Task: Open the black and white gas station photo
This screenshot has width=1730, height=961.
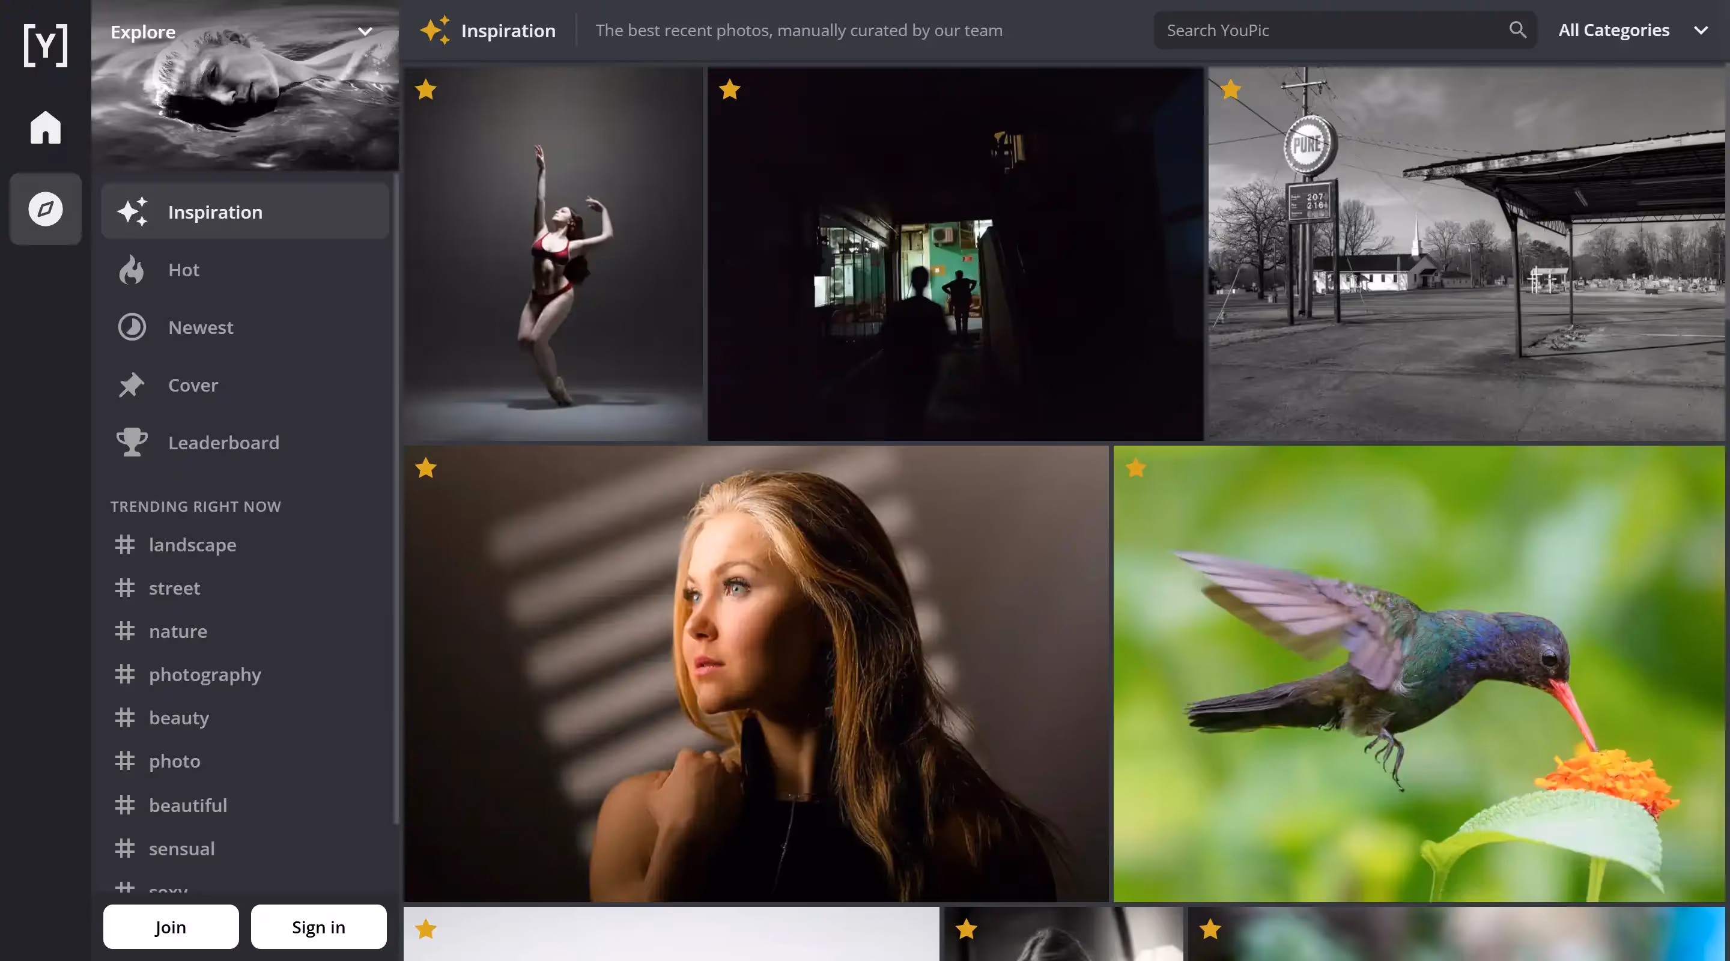Action: tap(1467, 254)
